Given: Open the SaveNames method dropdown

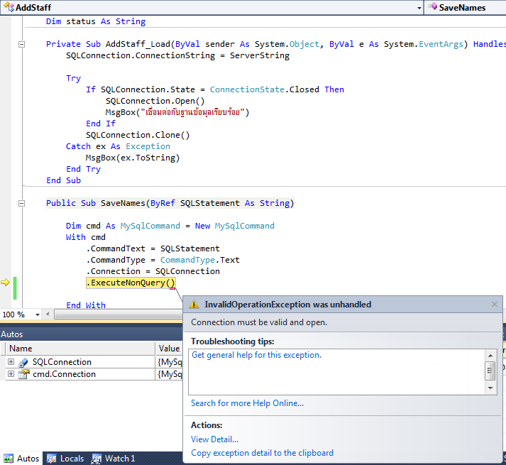Looking at the screenshot, I should pos(466,8).
